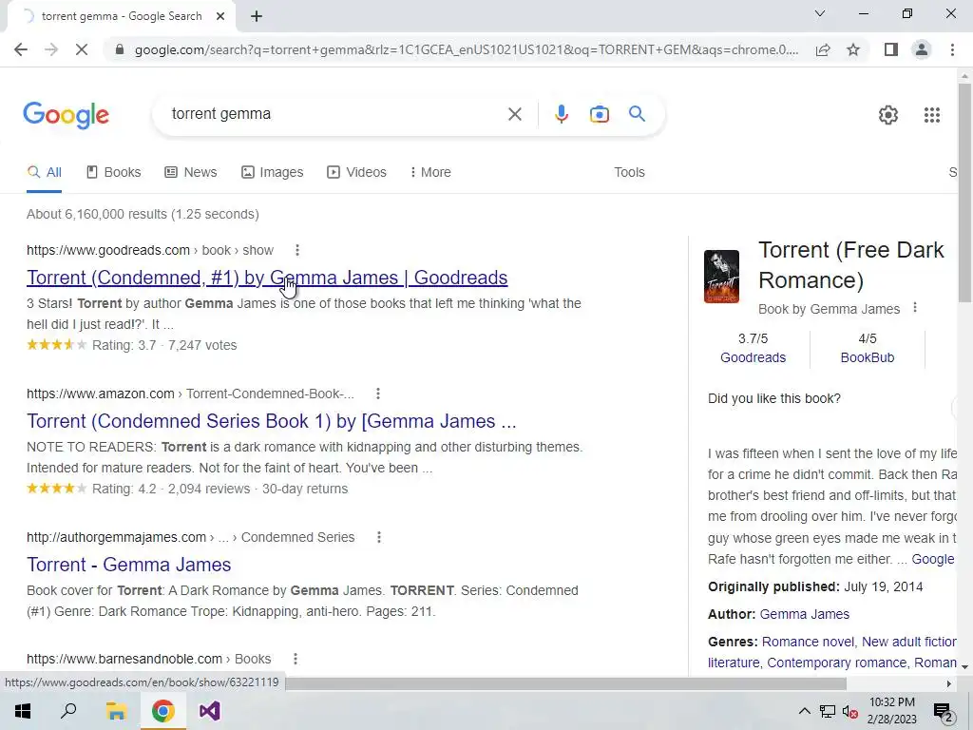The height and width of the screenshot is (730, 973).
Task: Open network status tray icon
Action: (x=828, y=711)
